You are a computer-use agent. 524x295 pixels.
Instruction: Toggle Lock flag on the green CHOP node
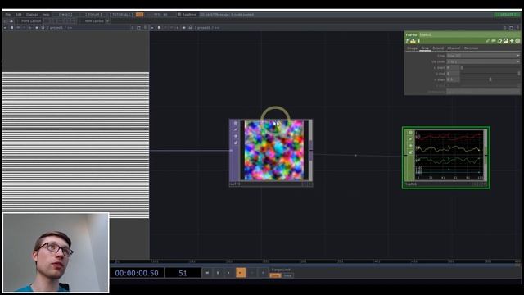click(x=411, y=152)
